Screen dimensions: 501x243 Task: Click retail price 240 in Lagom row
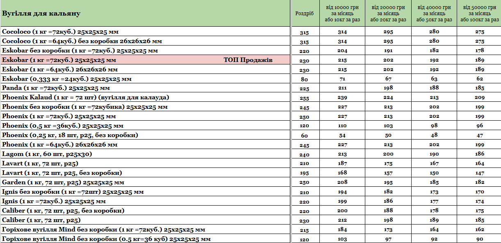point(304,155)
